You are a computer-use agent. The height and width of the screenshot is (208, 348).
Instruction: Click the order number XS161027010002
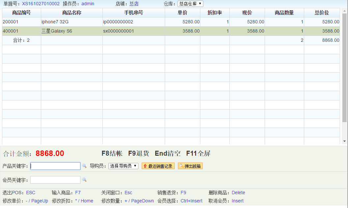click(x=41, y=4)
